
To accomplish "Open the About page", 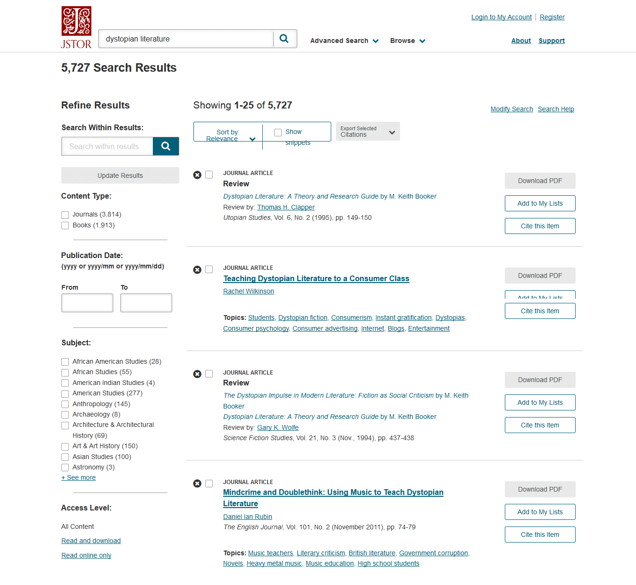I will pyautogui.click(x=521, y=41).
